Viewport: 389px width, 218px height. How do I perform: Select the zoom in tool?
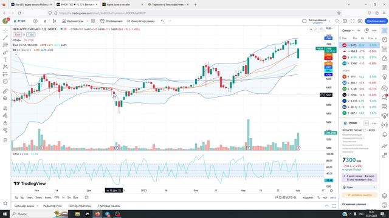tap(5, 98)
